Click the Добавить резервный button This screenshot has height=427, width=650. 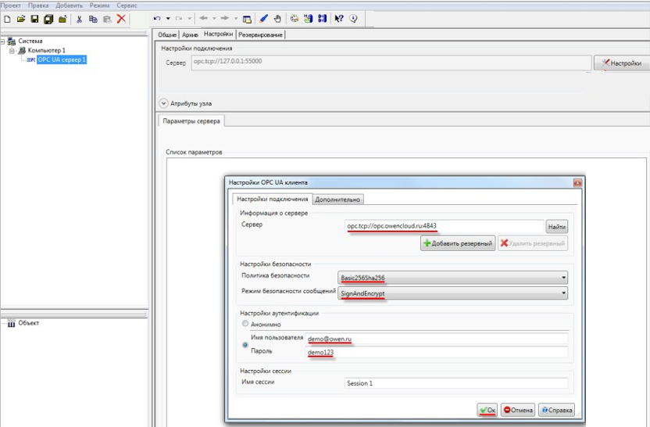458,243
